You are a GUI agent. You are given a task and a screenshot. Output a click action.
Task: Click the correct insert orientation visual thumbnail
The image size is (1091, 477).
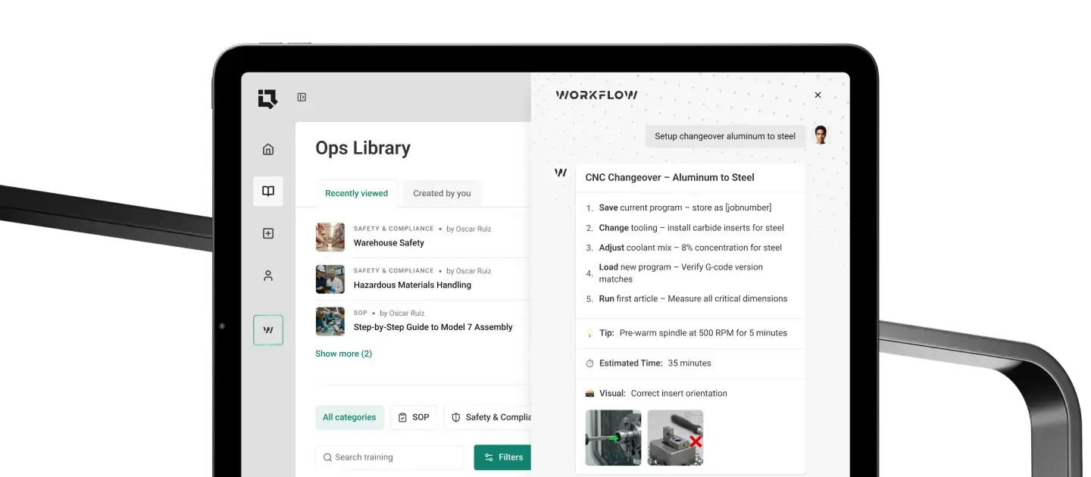point(612,438)
